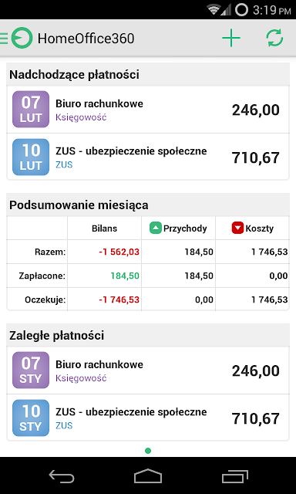This screenshot has width=296, height=494.
Task: Tap the Android back navigation button
Action: click(x=62, y=475)
